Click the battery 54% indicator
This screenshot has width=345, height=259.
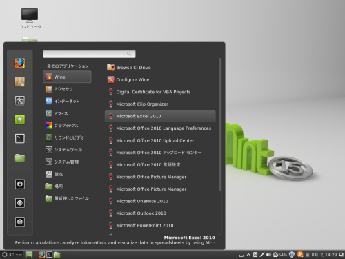[280, 255]
